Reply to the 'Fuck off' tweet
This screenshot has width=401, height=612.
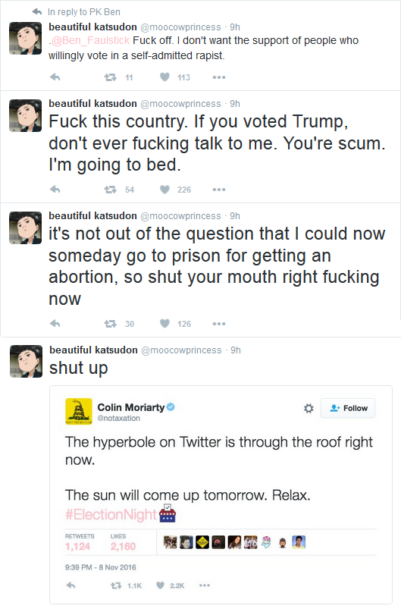click(x=55, y=77)
